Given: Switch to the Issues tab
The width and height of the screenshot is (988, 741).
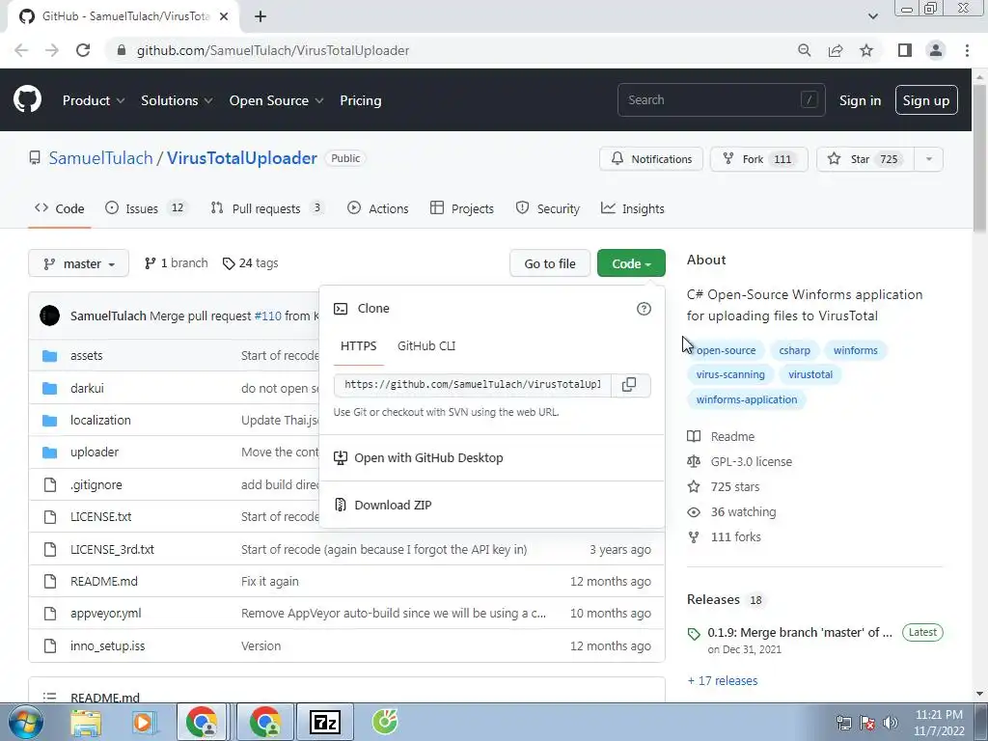Looking at the screenshot, I should (147, 208).
